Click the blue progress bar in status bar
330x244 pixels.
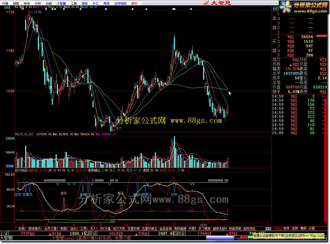click(220, 238)
